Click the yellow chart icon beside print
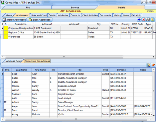The height and width of the screenshot is (122, 156). pyautogui.click(x=153, y=20)
